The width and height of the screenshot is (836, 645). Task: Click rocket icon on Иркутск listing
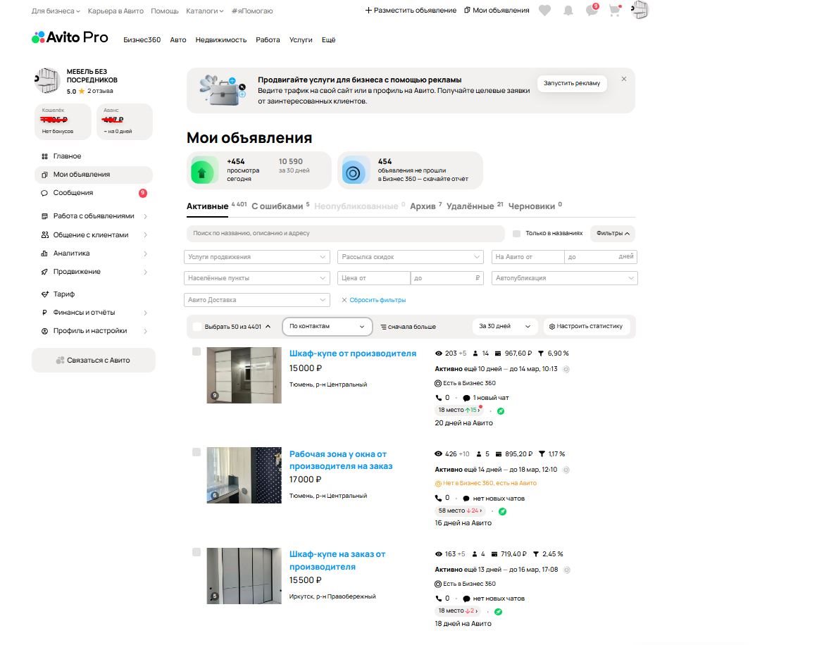click(498, 611)
